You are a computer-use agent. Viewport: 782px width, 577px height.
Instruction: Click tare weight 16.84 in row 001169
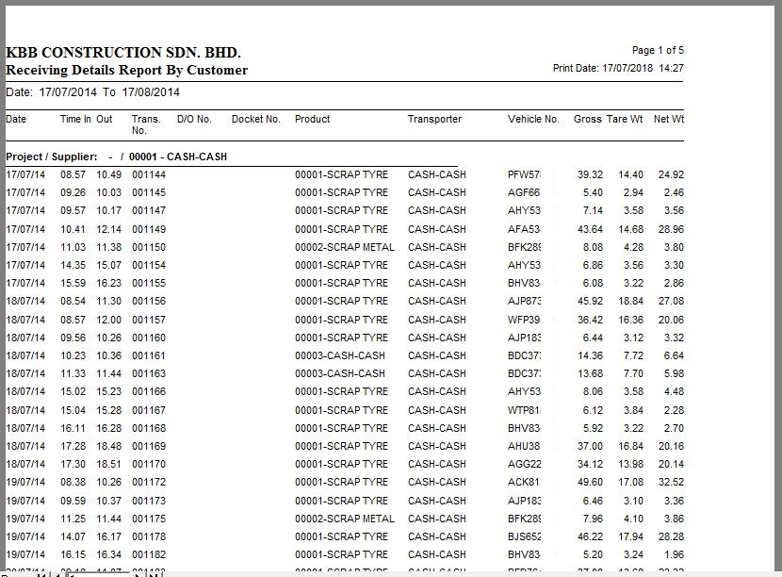point(630,447)
